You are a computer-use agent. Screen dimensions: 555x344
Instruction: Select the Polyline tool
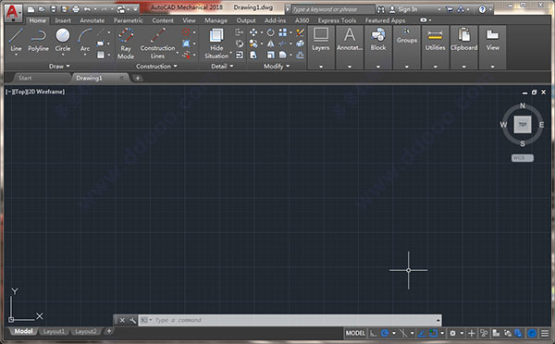click(x=38, y=40)
